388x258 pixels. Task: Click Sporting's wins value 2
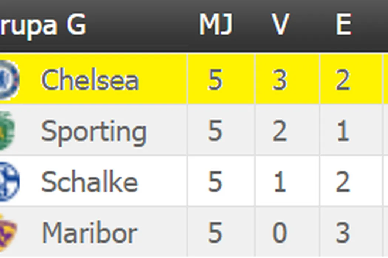[280, 131]
